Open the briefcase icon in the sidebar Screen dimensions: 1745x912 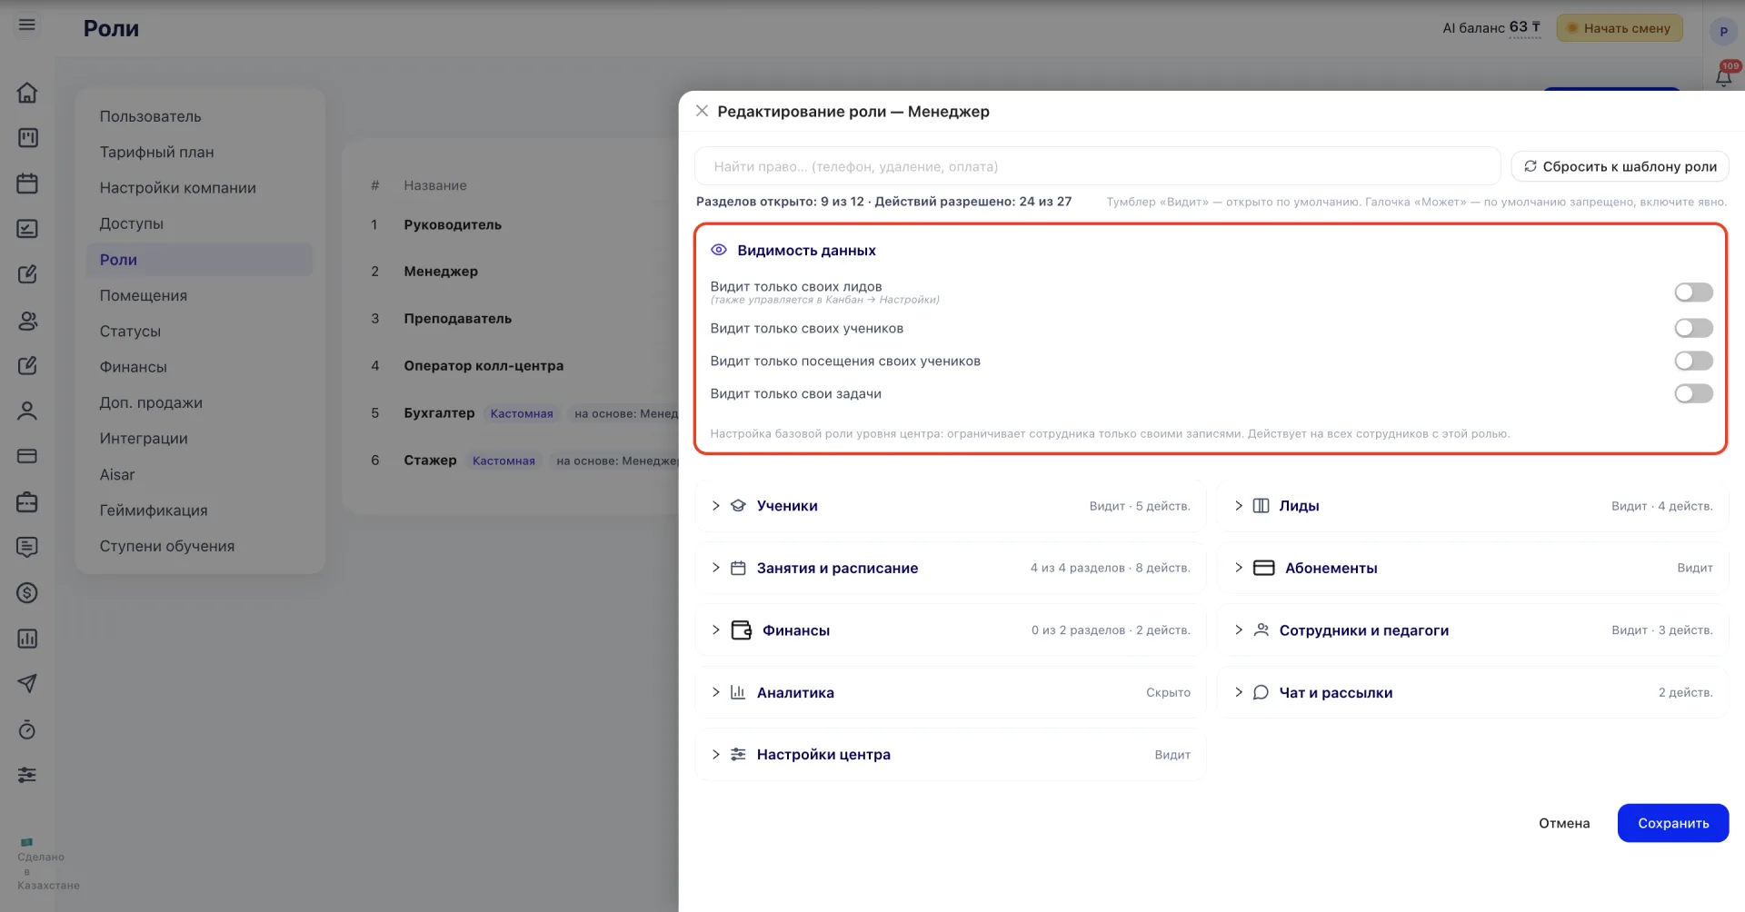(x=27, y=501)
